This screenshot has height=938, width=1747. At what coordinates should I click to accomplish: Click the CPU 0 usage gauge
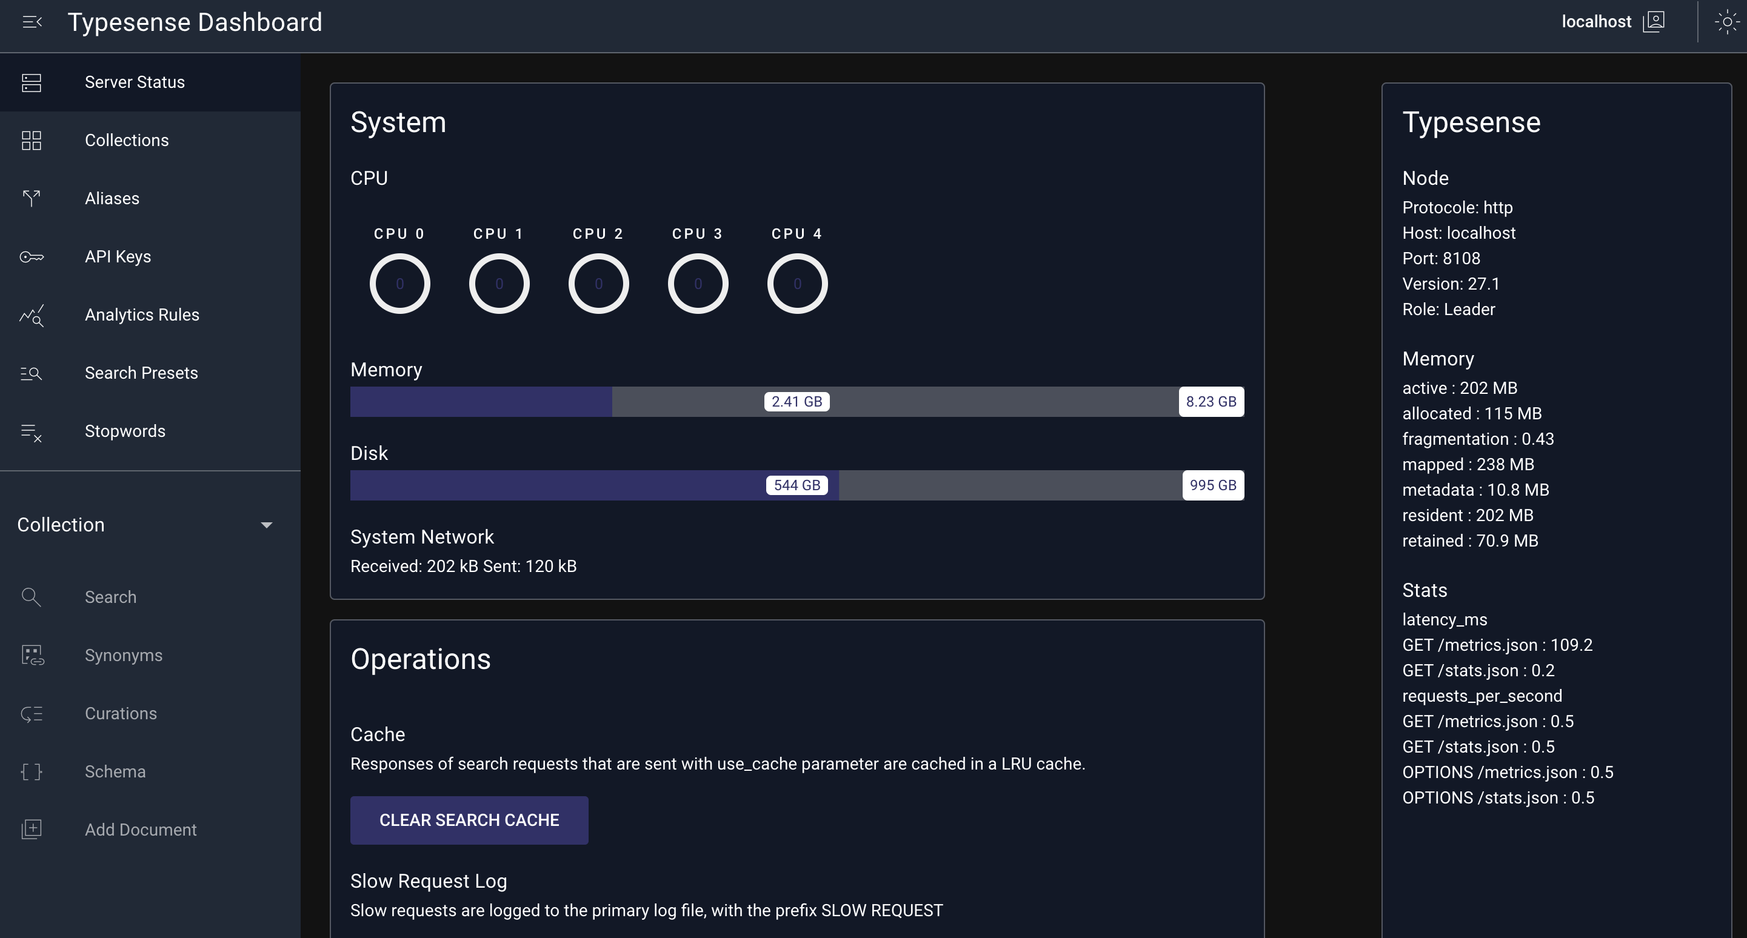click(x=399, y=284)
